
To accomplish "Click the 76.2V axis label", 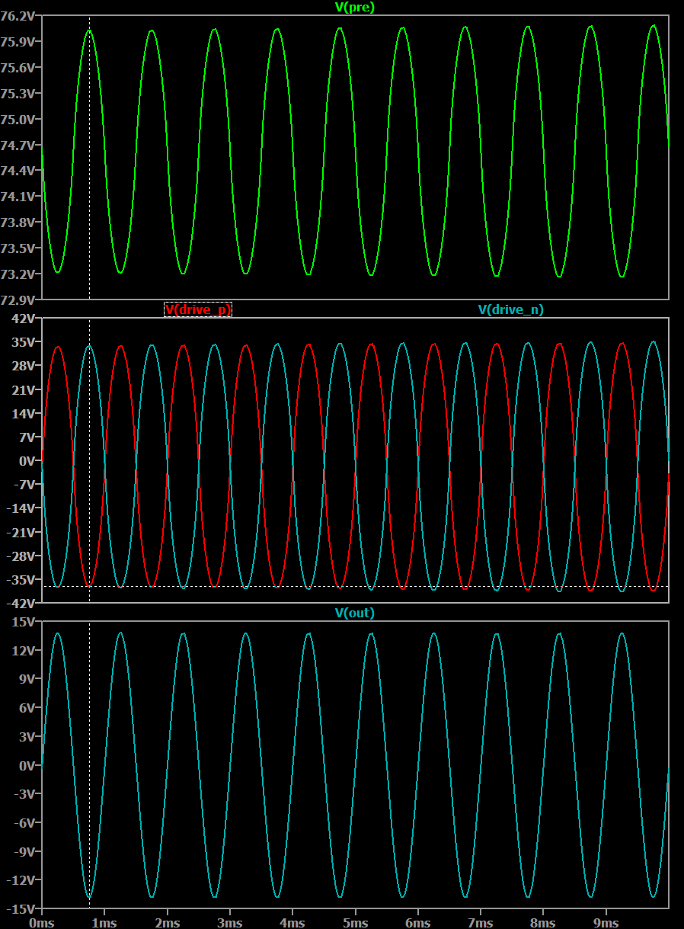I will click(x=17, y=16).
